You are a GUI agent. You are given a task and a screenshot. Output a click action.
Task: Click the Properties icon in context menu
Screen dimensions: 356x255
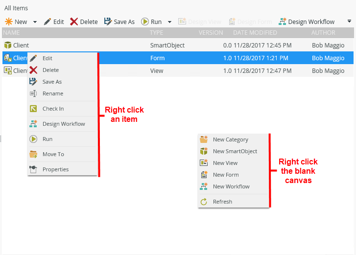pos(33,169)
